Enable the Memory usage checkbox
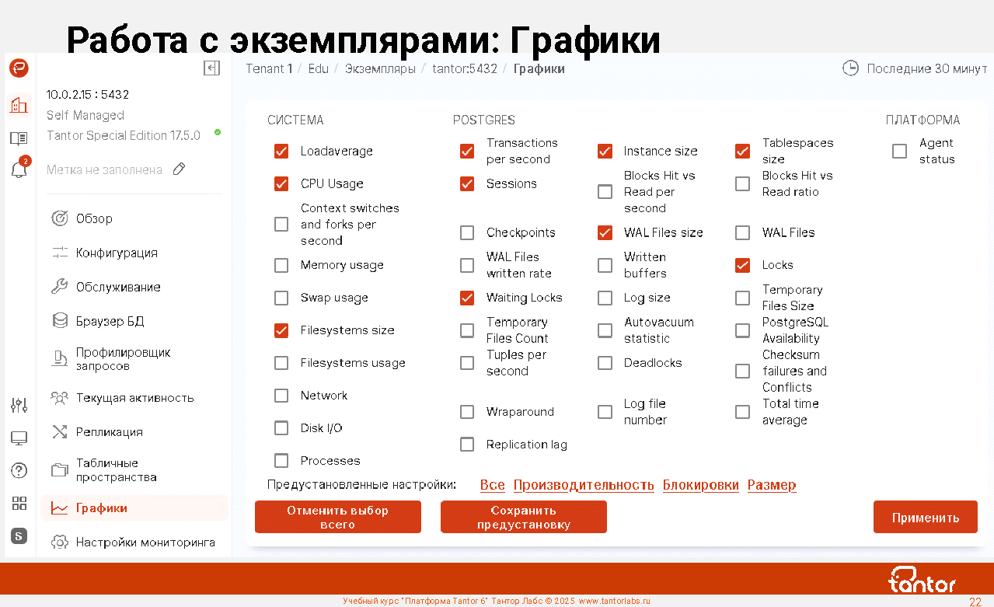The width and height of the screenshot is (994, 607). (281, 266)
